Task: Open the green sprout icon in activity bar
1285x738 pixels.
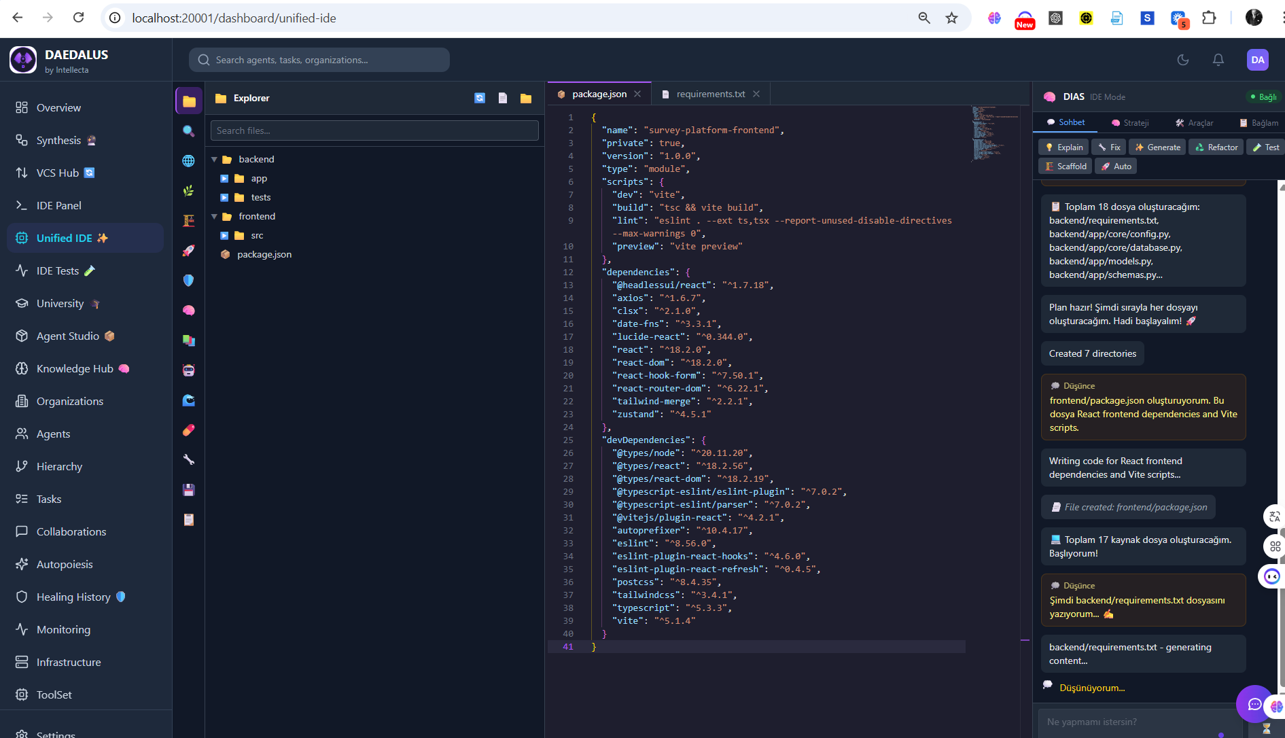Action: click(x=189, y=191)
